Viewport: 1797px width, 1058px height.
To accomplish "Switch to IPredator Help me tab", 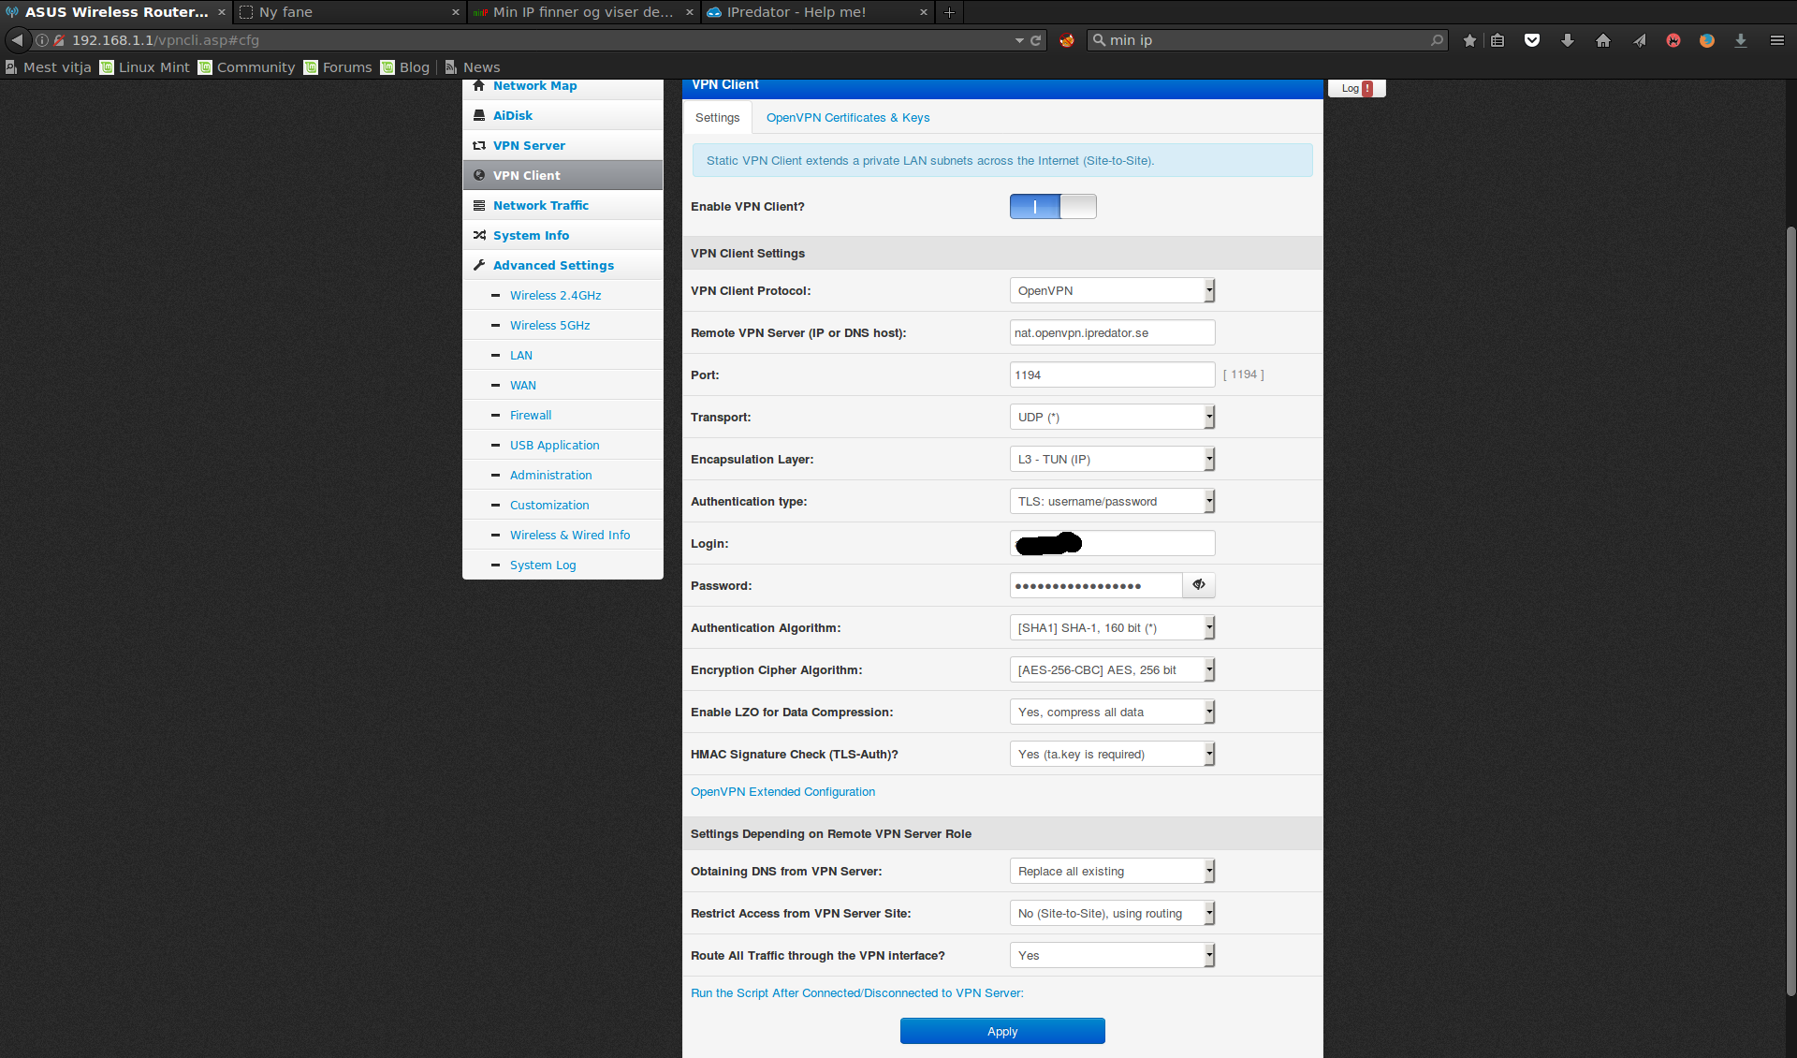I will tap(816, 12).
